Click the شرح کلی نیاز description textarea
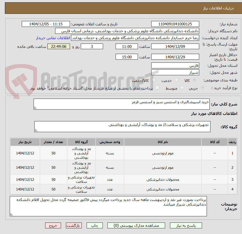This screenshot has height=234, width=242. (x=122, y=104)
